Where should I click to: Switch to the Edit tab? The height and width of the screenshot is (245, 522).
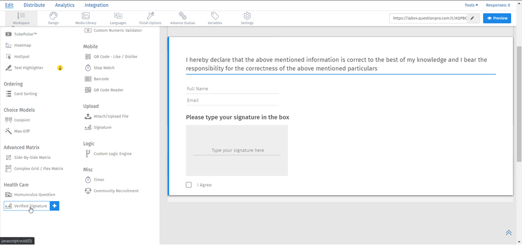pyautogui.click(x=9, y=5)
